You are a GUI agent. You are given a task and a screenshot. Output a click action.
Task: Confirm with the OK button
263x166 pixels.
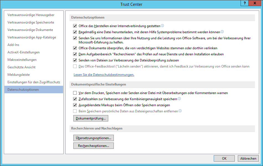[224, 158]
